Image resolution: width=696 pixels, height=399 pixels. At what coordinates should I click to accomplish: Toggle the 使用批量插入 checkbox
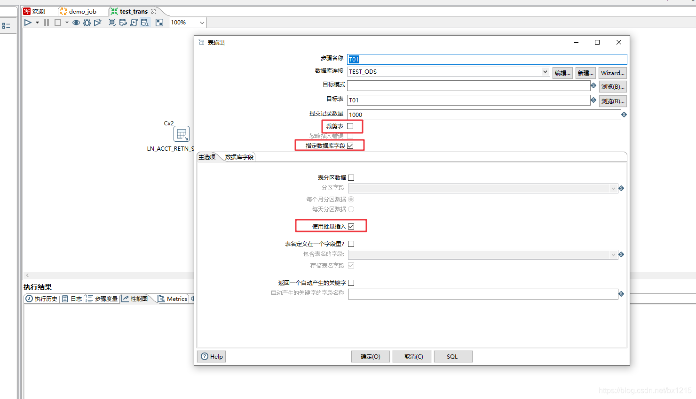pyautogui.click(x=351, y=226)
